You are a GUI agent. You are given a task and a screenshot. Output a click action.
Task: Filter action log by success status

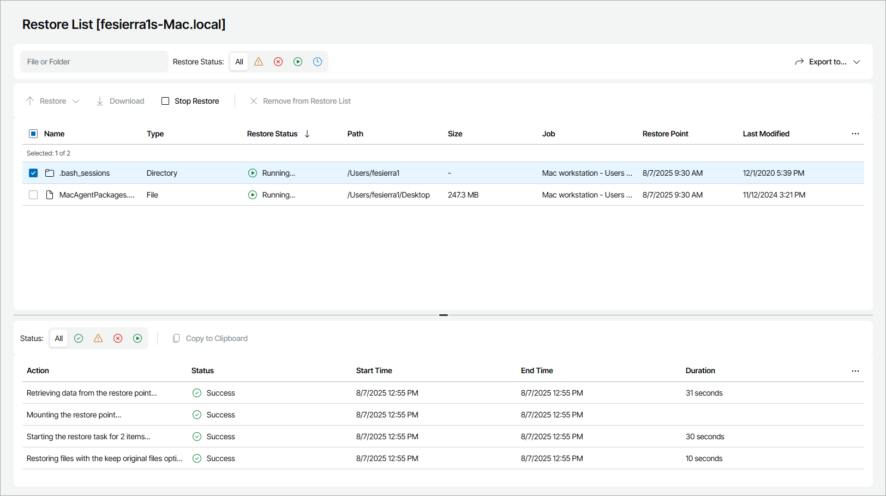pos(79,338)
